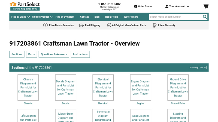This screenshot has width=218, height=122.
Task: Click the Decals caption link
Action: (x=66, y=103)
